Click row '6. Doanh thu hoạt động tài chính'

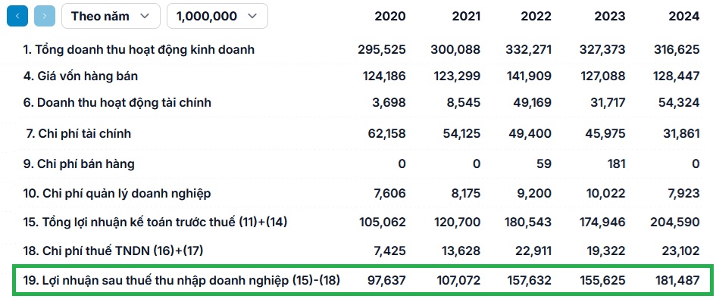(x=361, y=103)
